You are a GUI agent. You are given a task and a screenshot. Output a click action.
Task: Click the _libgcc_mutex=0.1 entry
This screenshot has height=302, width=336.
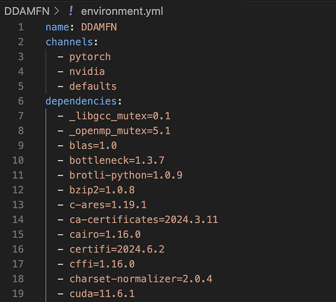click(x=120, y=116)
